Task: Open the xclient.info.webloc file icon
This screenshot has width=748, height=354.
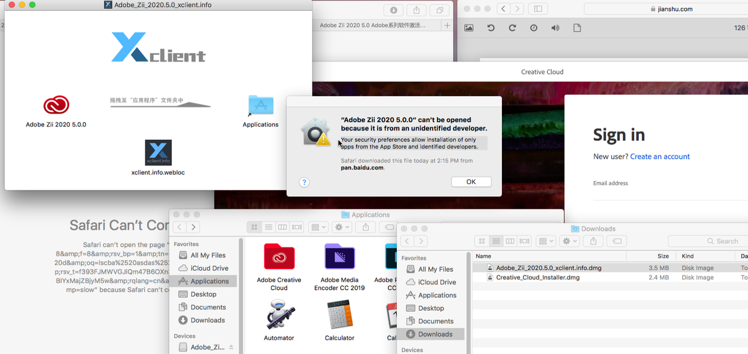Action: (x=158, y=153)
